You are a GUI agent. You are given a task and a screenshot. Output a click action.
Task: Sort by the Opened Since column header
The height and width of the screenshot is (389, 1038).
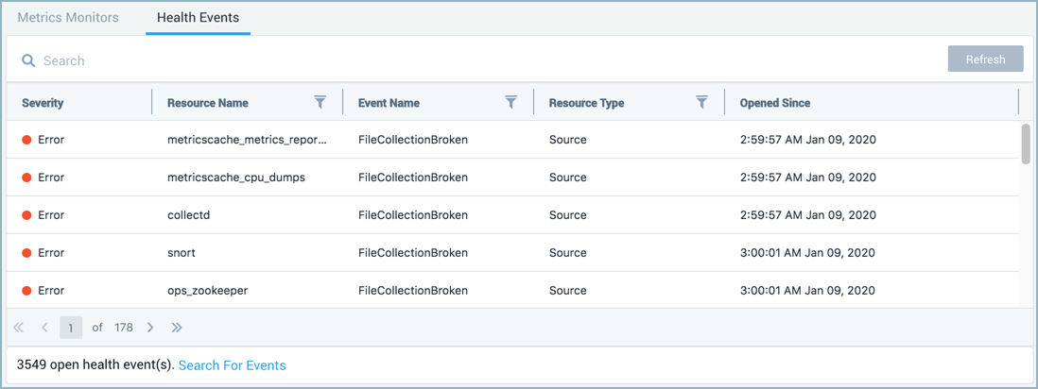coord(774,103)
